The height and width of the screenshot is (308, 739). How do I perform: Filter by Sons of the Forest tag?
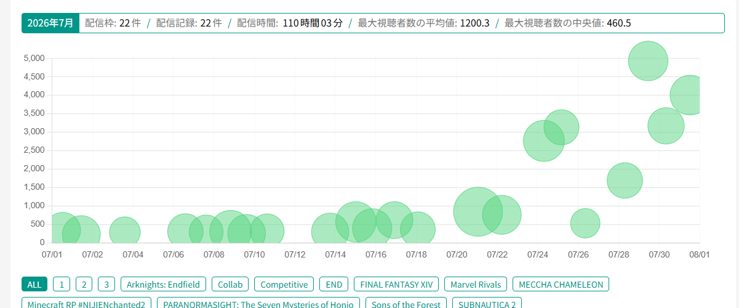(406, 304)
